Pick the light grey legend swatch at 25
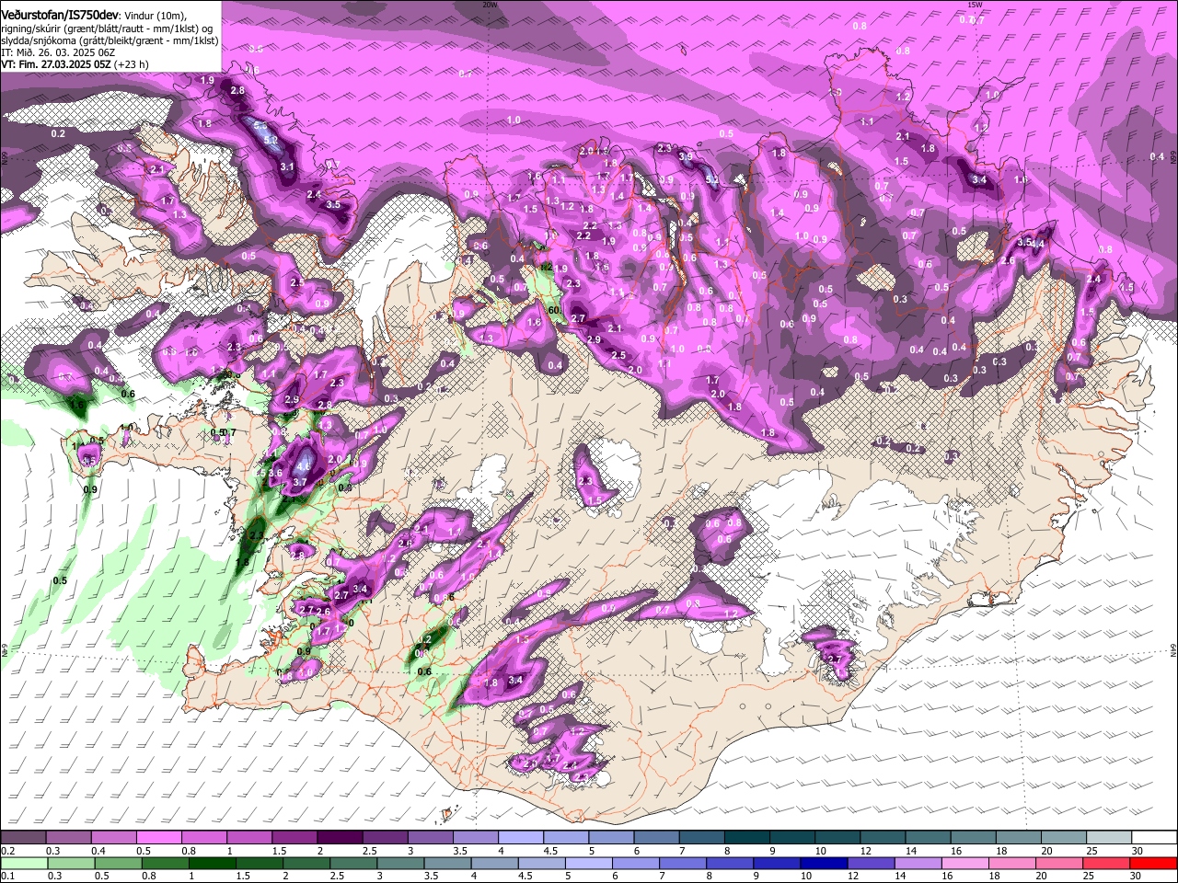 click(x=1108, y=837)
